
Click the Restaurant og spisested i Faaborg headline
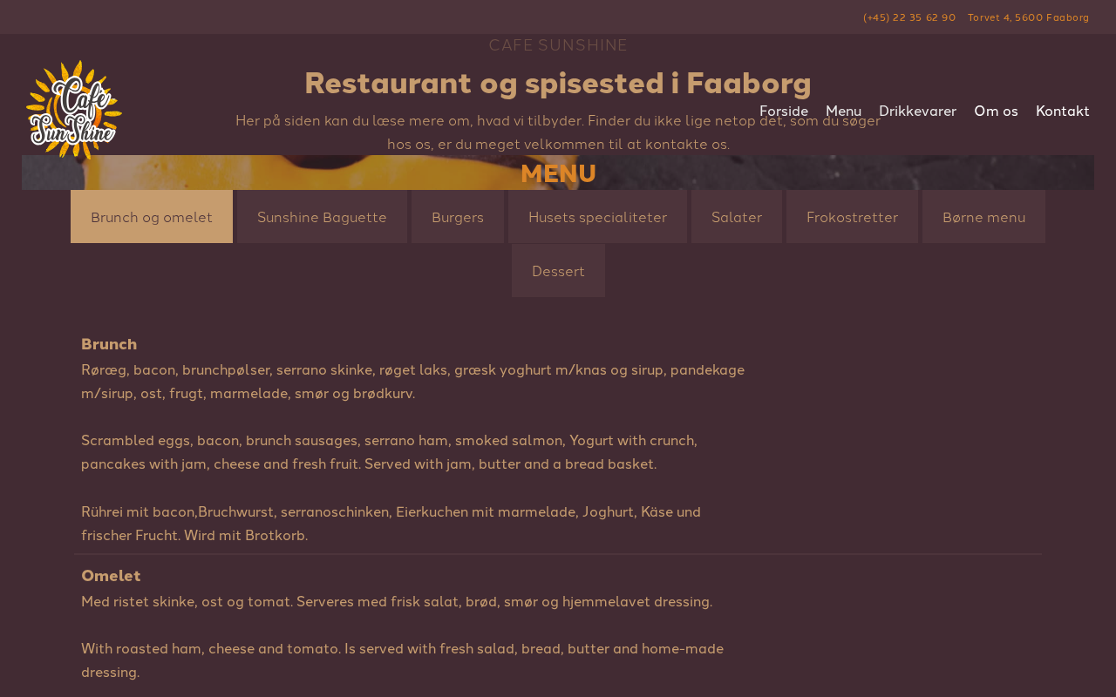click(x=558, y=84)
